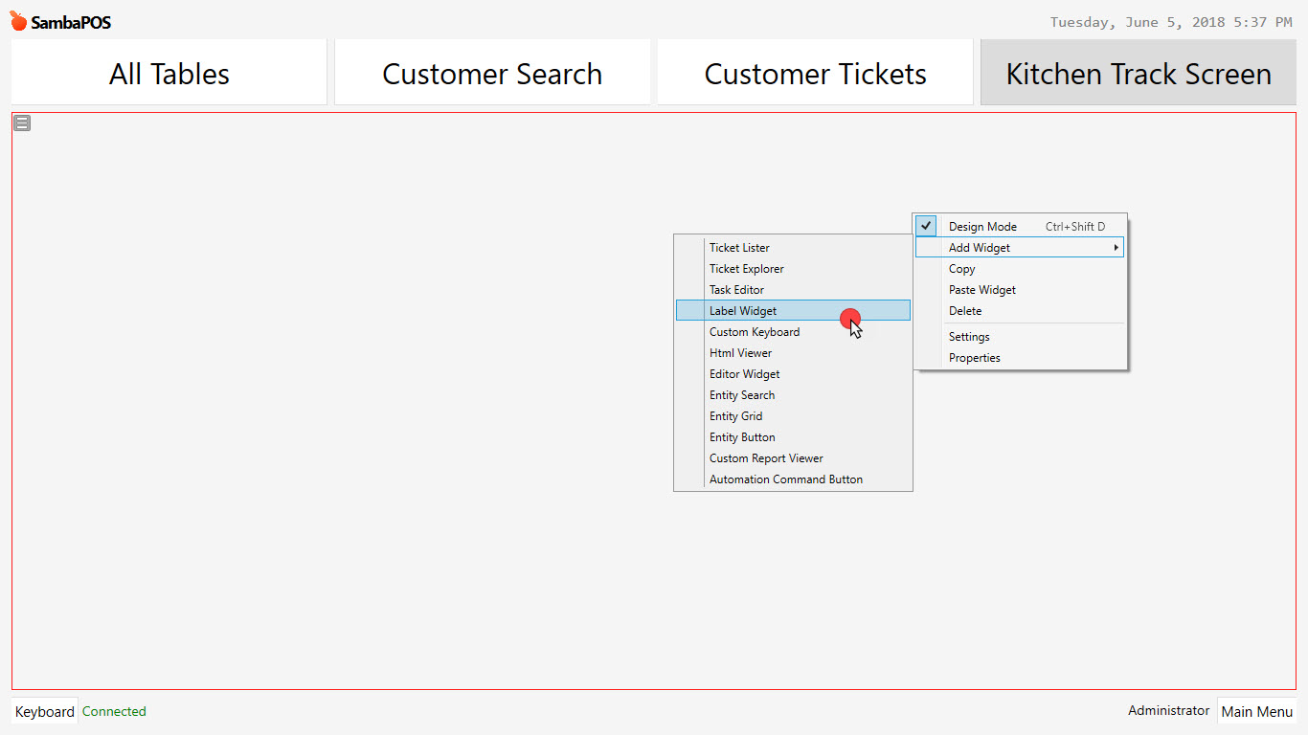Viewport: 1308px width, 735px height.
Task: Switch to the All Tables tab
Action: coord(169,73)
